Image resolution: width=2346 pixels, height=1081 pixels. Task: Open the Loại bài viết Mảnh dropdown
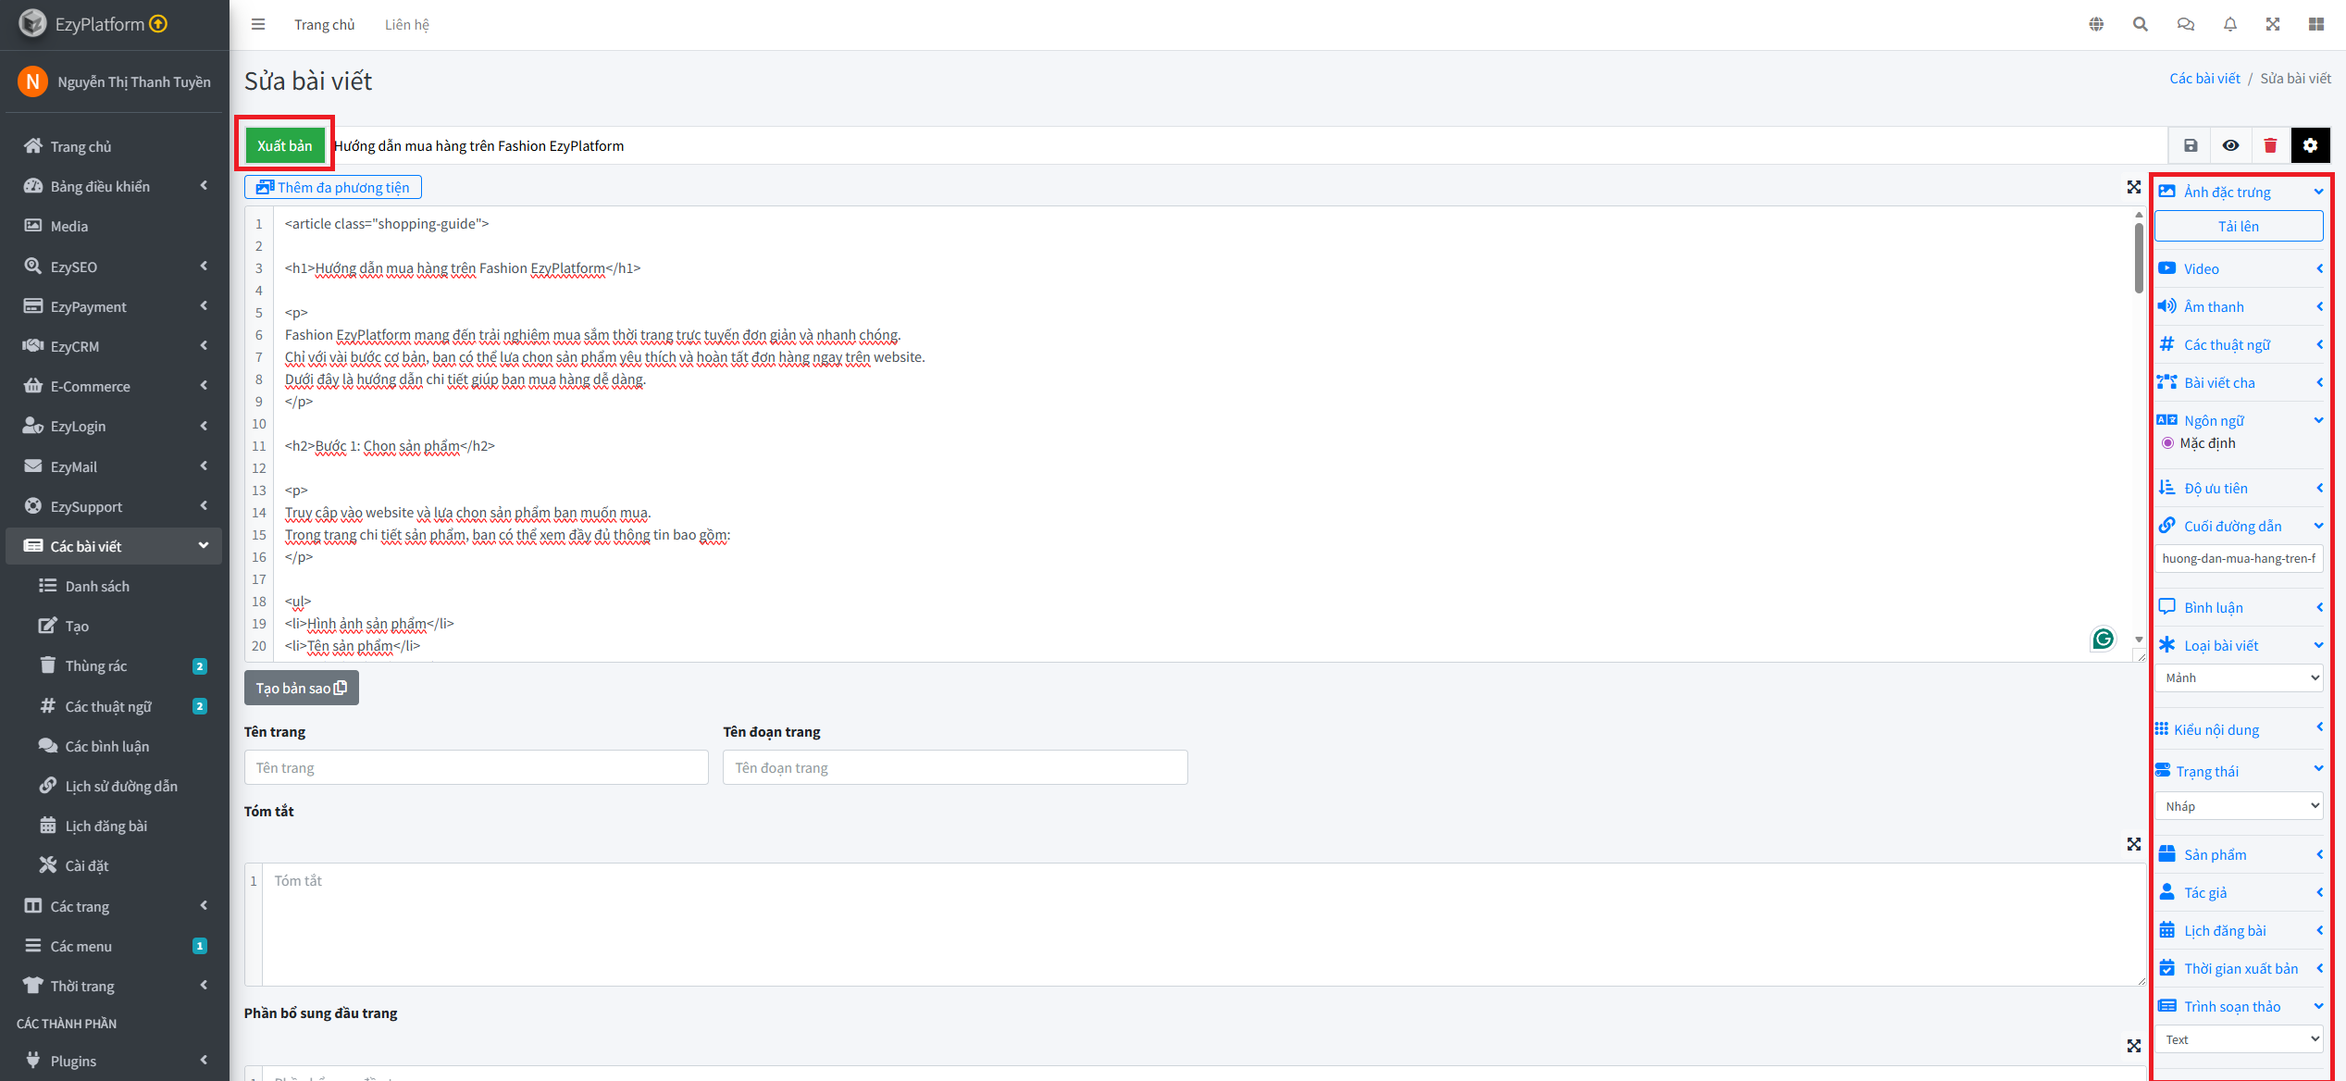pyautogui.click(x=2238, y=677)
